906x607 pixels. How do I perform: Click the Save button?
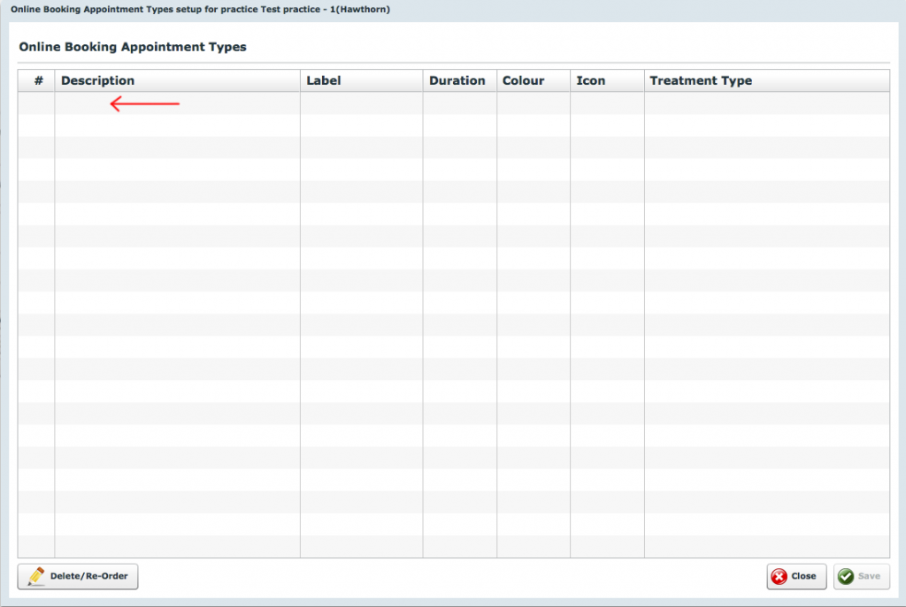(x=862, y=576)
